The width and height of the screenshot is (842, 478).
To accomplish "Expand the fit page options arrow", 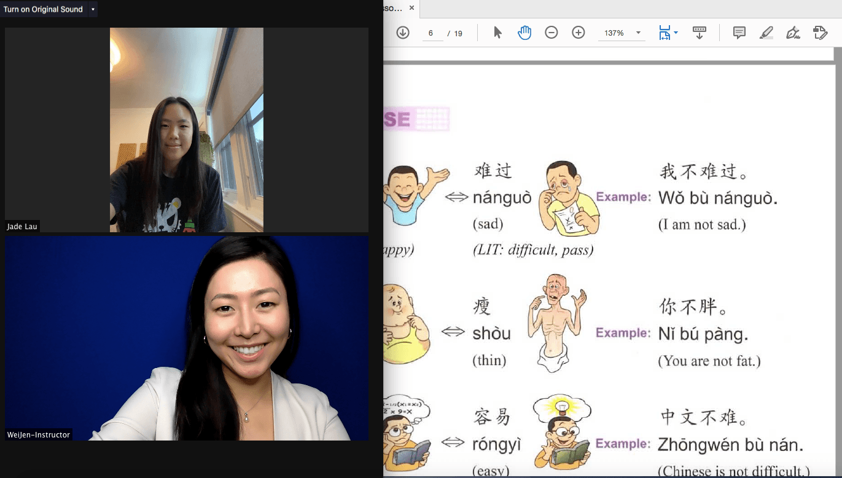I will coord(676,33).
